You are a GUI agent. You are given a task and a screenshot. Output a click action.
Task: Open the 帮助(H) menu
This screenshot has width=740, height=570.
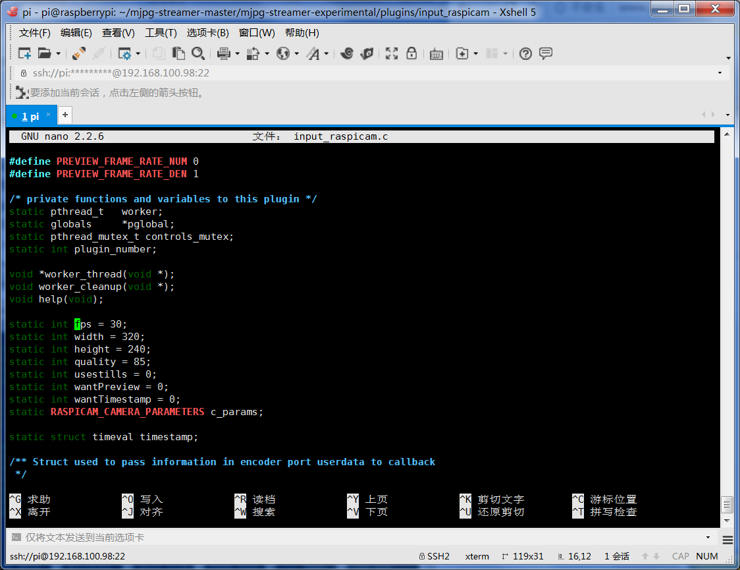(302, 32)
